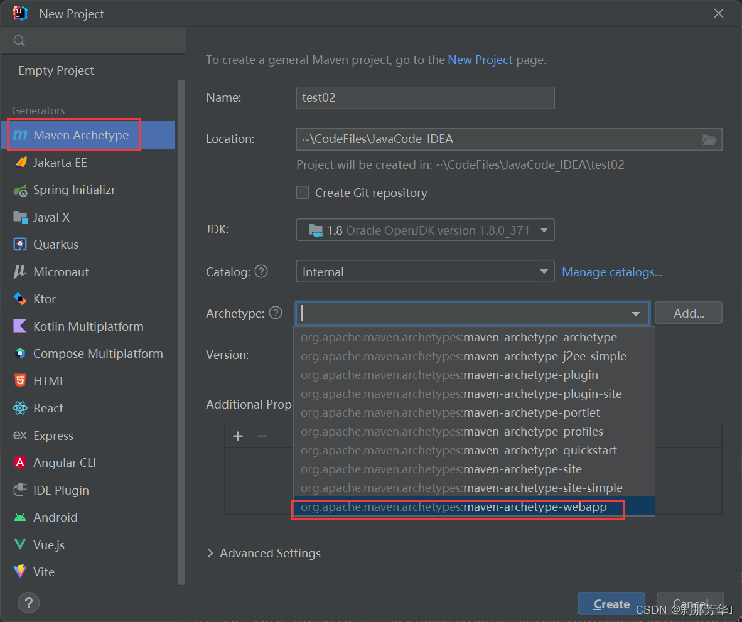The image size is (742, 622).
Task: Click the Name field containing test02
Action: point(425,97)
